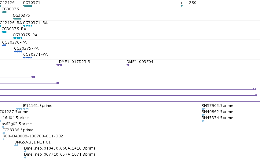The width and height of the screenshot is (260, 159).
Task: Click the CG30375-RA label
Action: click(x=25, y=35)
